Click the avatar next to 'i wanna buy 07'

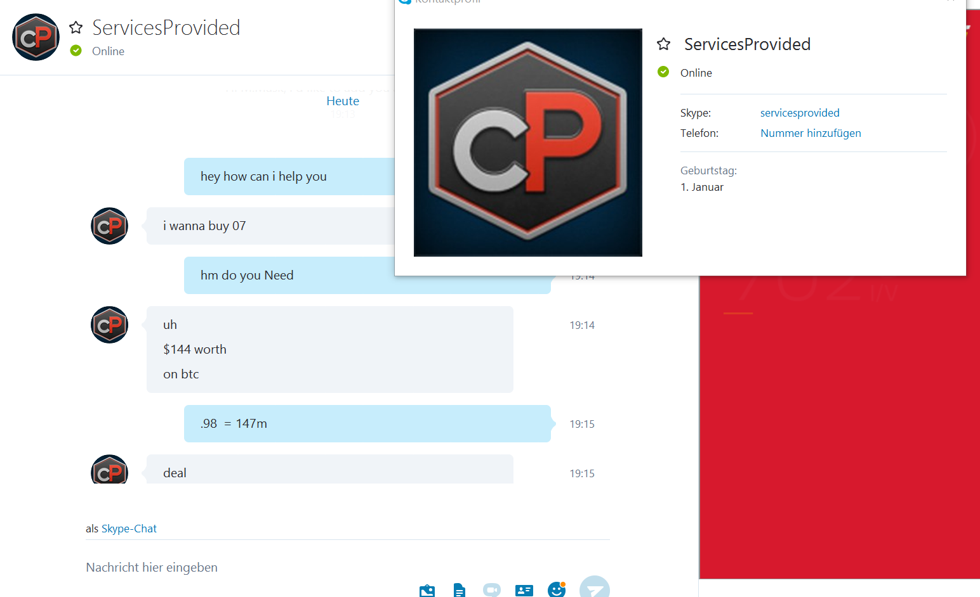[x=110, y=226]
